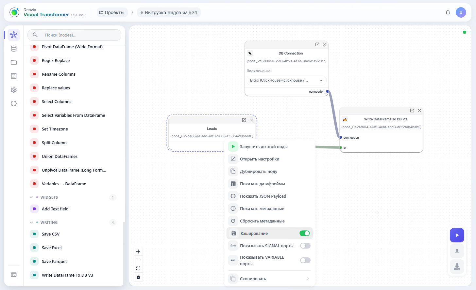Open the Bitrix (ClickHouse) connection dropdown
The height and width of the screenshot is (290, 476).
point(286,80)
